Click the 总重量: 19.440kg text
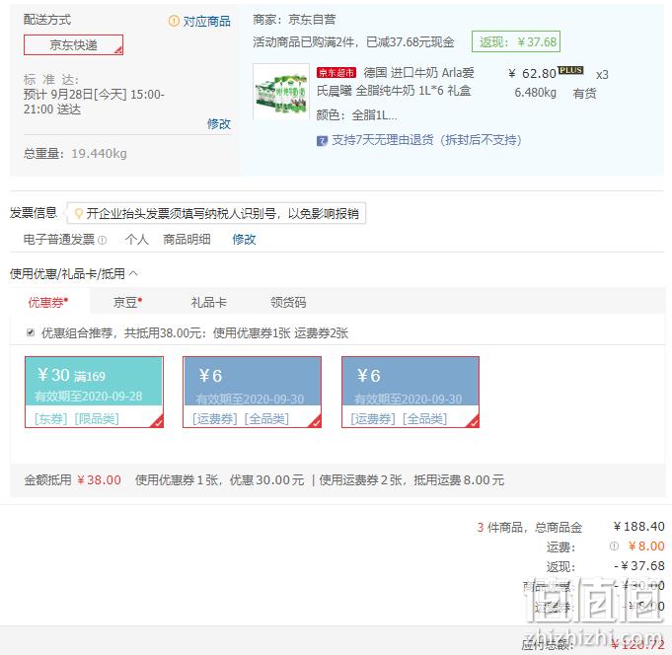 pos(75,153)
